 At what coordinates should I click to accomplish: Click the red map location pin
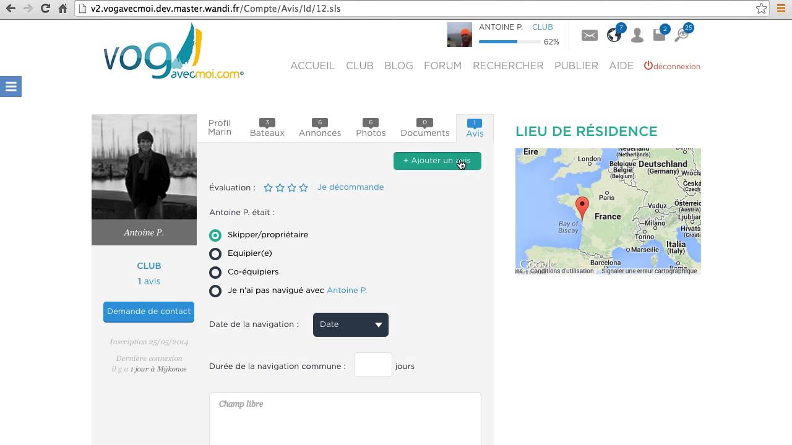582,209
